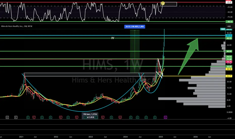The height and width of the screenshot is (139, 235).
Task: Click the green -98.52 oscillator label
Action: [229, 22]
